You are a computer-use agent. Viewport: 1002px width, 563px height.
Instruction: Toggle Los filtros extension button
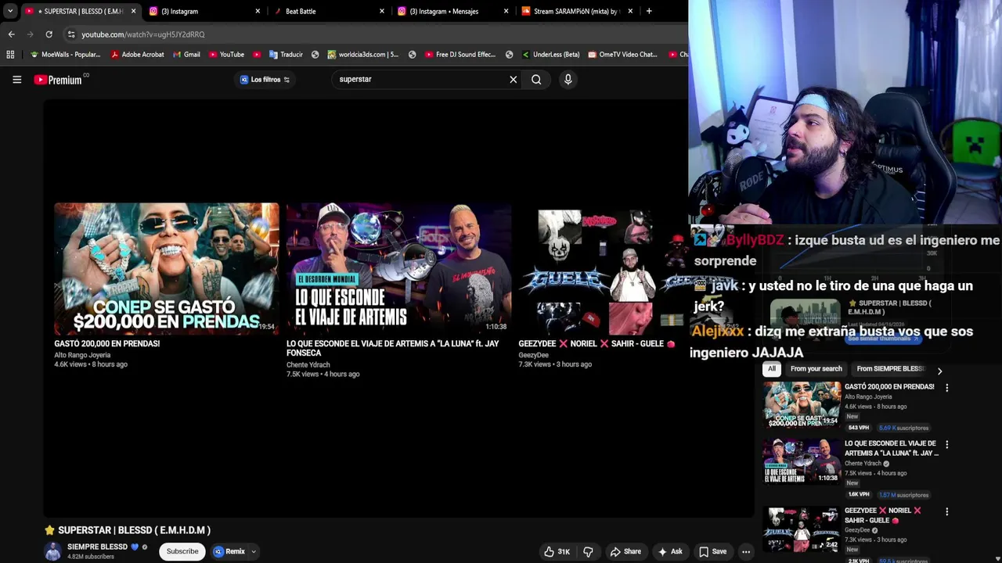265,79
